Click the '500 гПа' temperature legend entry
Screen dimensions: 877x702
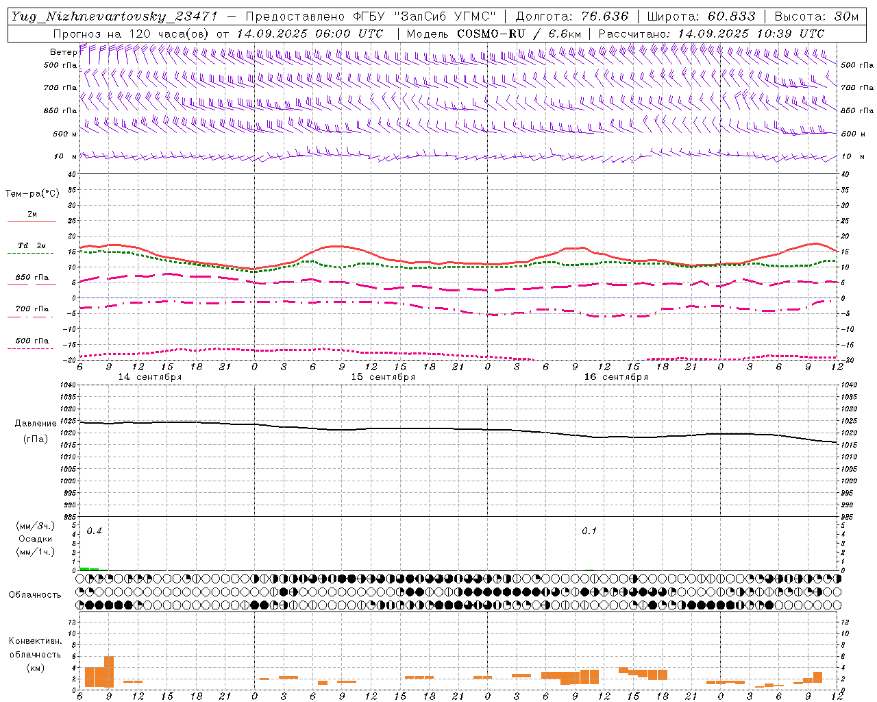[x=32, y=341]
